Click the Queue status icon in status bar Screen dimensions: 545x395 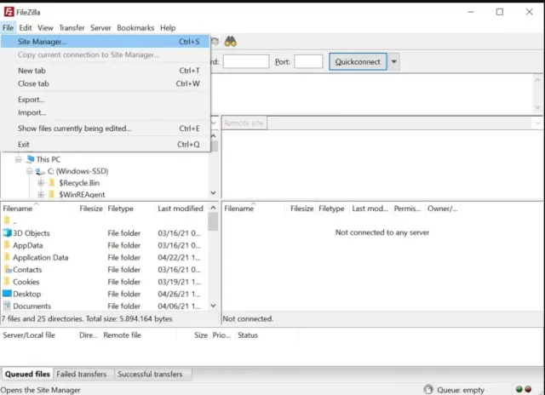tap(427, 390)
